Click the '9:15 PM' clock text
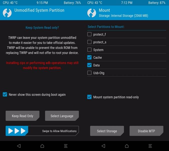The image size is (169, 151). click(42, 3)
